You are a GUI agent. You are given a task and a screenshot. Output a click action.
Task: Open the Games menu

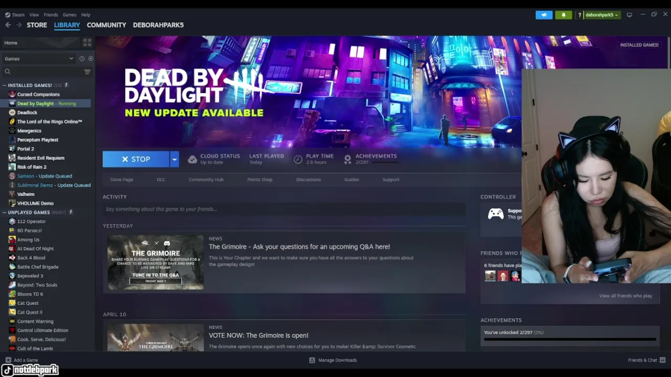click(69, 15)
